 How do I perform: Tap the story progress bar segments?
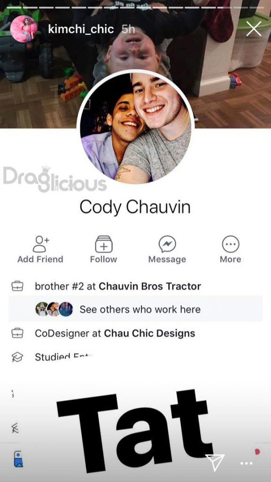[135, 7]
